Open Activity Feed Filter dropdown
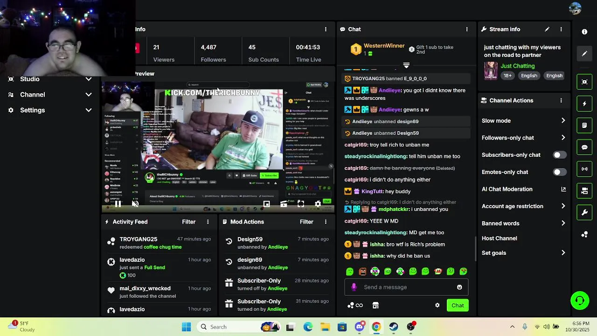 click(x=189, y=222)
